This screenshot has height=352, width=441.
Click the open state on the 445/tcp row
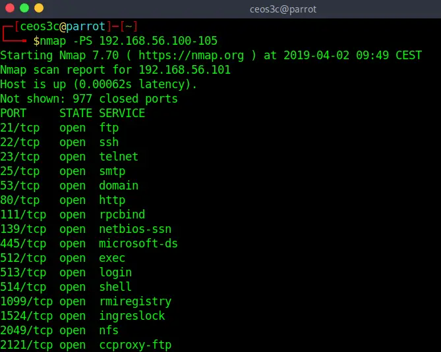[73, 245]
